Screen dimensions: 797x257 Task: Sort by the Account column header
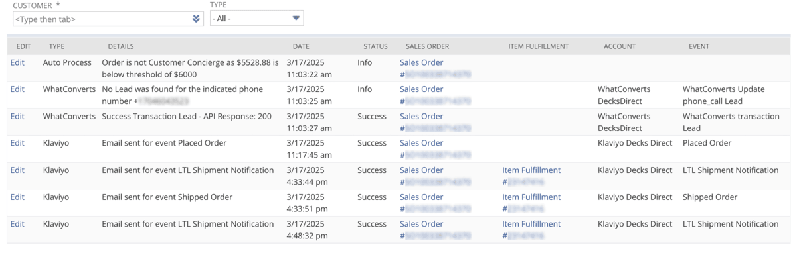[620, 46]
